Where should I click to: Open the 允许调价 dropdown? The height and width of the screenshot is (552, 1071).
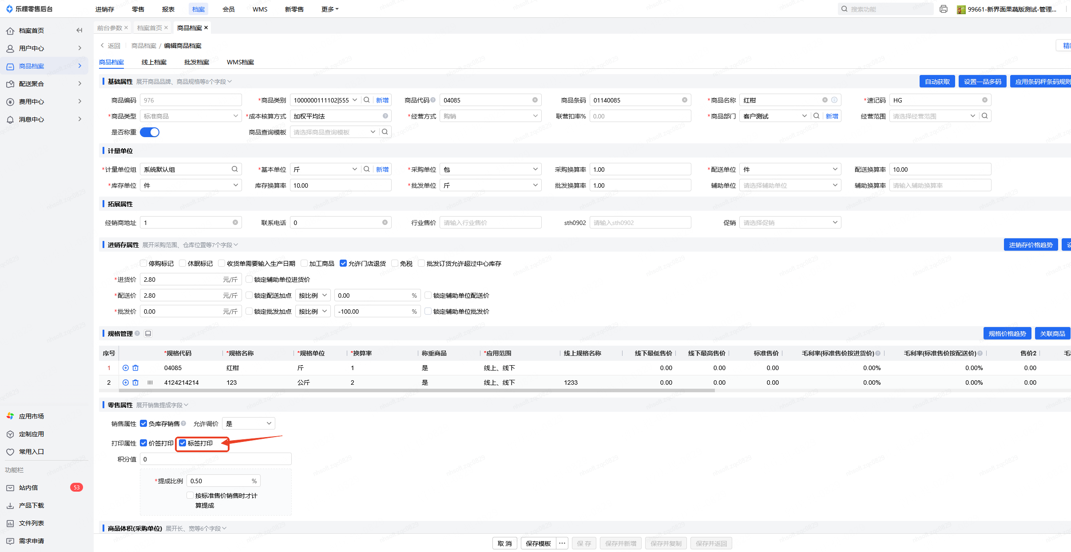[x=248, y=424]
